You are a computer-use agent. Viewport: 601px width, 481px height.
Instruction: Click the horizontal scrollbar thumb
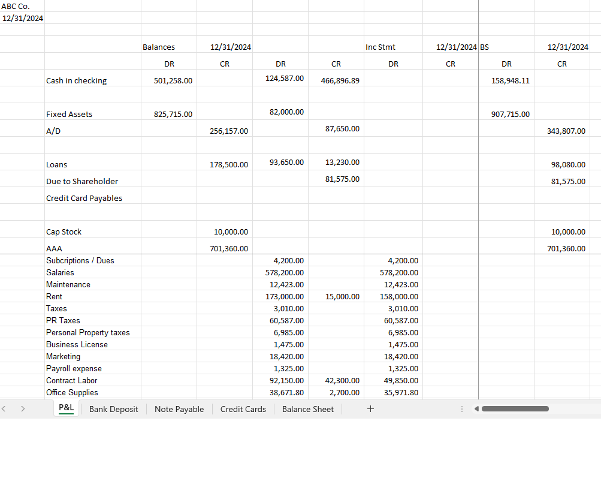click(515, 409)
